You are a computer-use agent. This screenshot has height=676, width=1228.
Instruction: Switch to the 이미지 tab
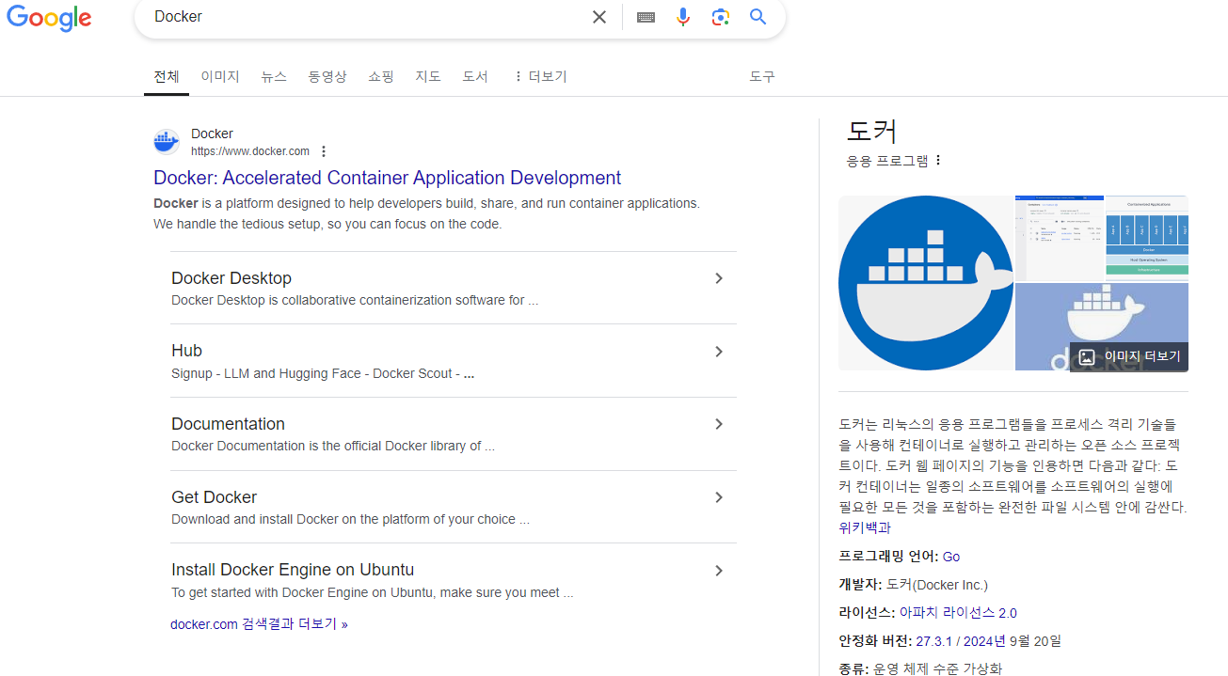pyautogui.click(x=220, y=76)
